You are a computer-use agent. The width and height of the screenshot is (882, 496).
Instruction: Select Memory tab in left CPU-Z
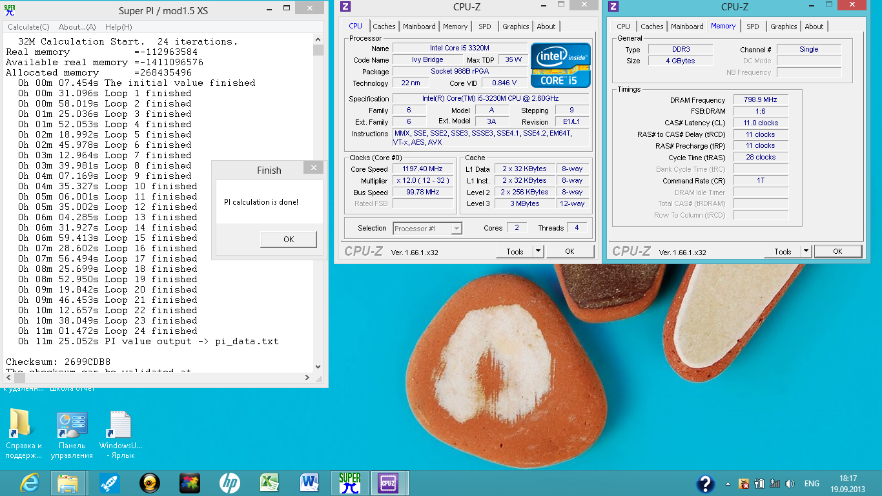(455, 26)
